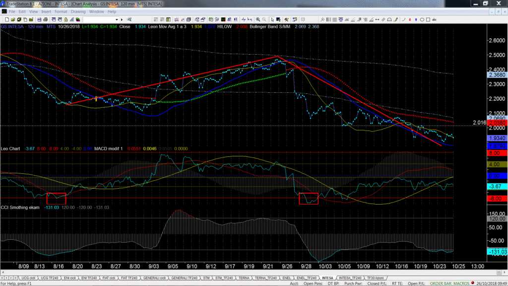Select the vertical lines drawing tool
The image size is (508, 286).
click(x=328, y=19)
